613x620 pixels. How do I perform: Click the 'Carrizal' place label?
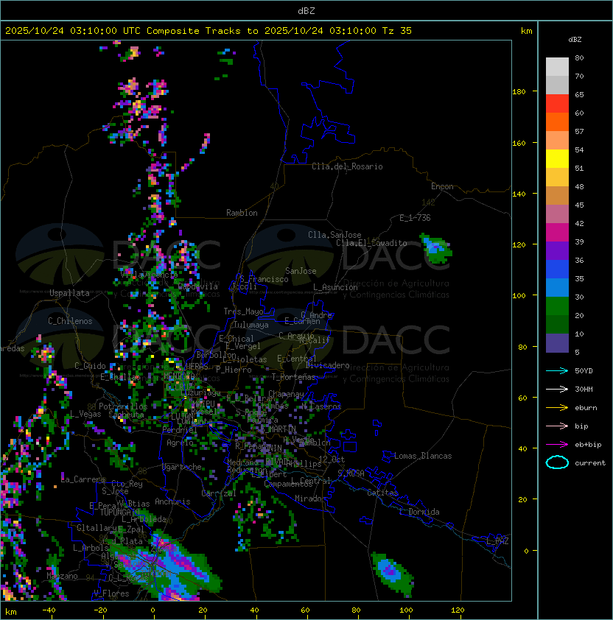point(218,493)
